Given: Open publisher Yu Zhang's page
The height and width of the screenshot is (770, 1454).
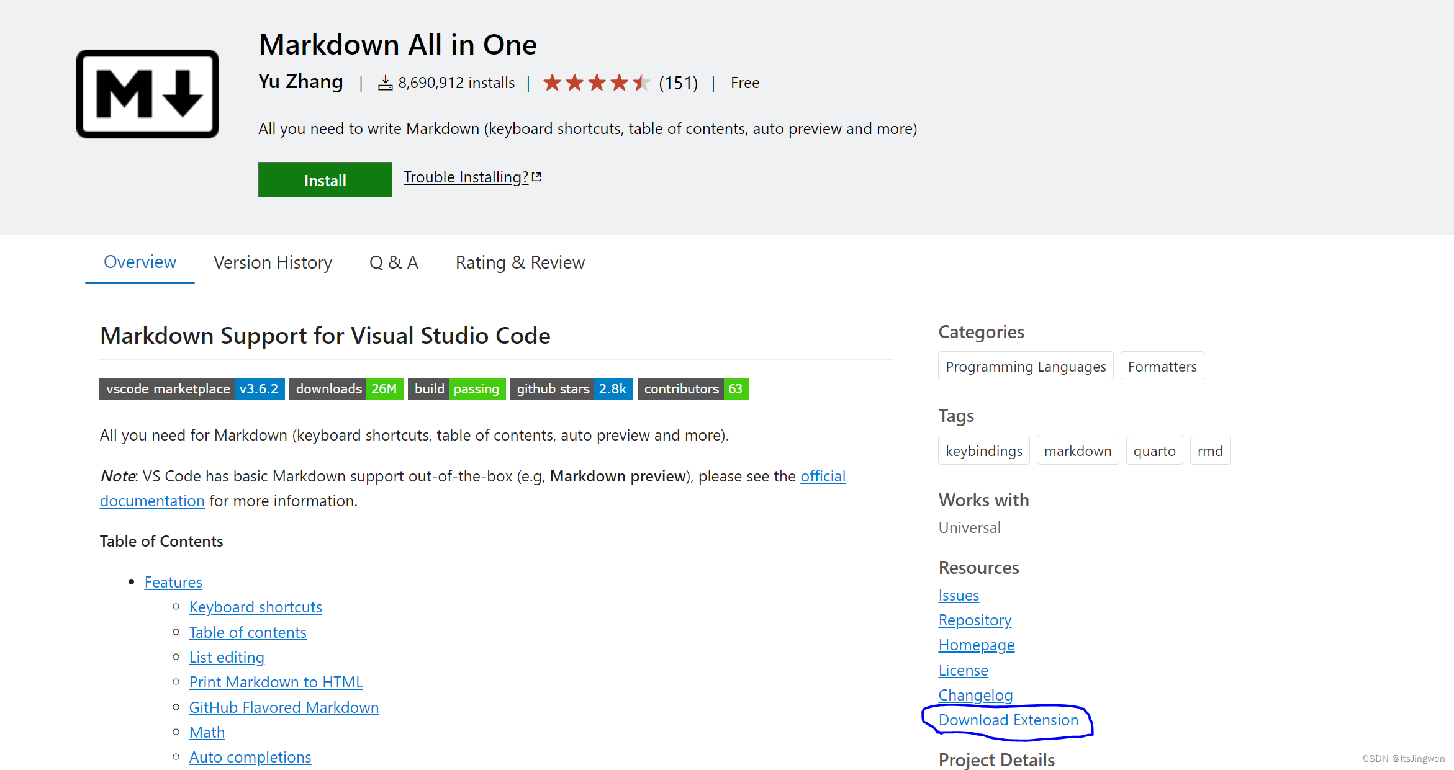Looking at the screenshot, I should point(300,82).
